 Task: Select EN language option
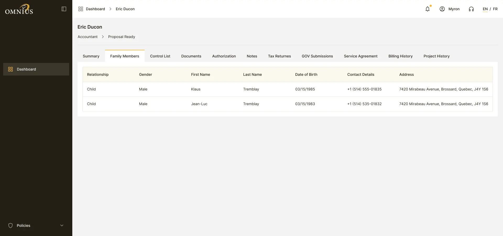pos(485,9)
